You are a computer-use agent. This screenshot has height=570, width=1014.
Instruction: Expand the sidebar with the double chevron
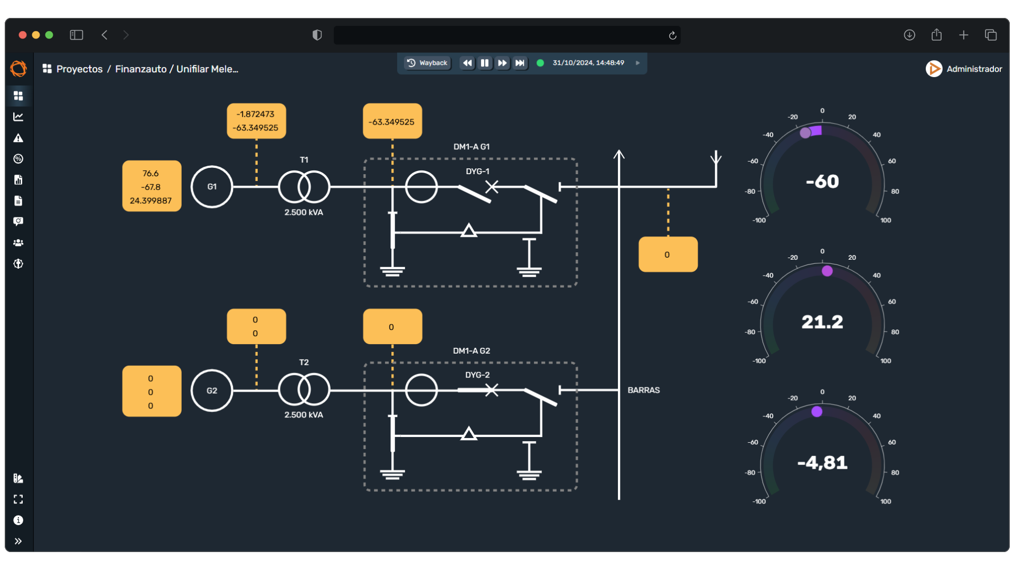[18, 541]
